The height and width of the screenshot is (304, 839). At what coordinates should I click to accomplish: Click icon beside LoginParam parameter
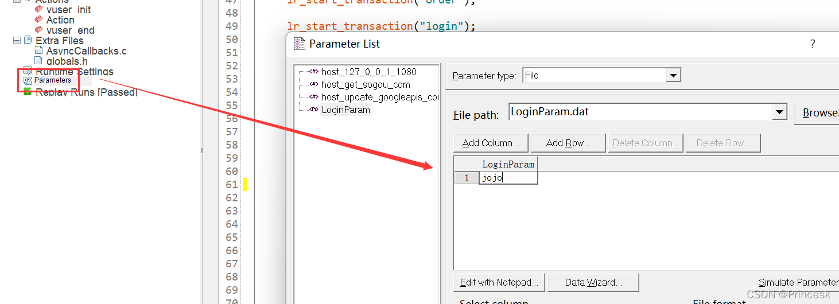coord(314,110)
